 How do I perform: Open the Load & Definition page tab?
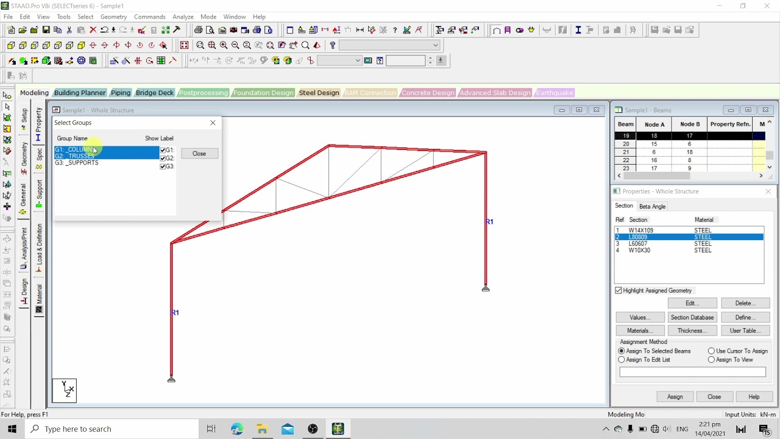point(39,248)
